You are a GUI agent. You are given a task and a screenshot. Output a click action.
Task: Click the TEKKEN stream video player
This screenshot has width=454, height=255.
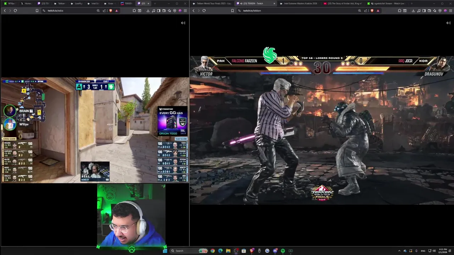(322, 130)
